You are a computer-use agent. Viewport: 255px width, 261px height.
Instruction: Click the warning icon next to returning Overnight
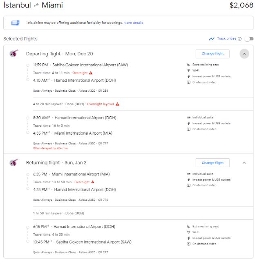93,182
